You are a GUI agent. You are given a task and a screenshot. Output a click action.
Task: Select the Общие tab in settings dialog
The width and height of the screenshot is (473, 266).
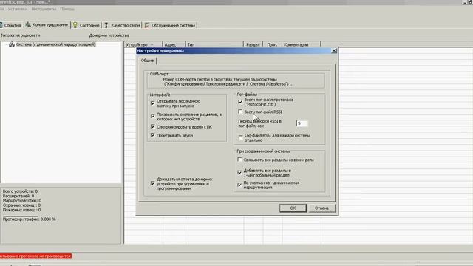(x=148, y=61)
